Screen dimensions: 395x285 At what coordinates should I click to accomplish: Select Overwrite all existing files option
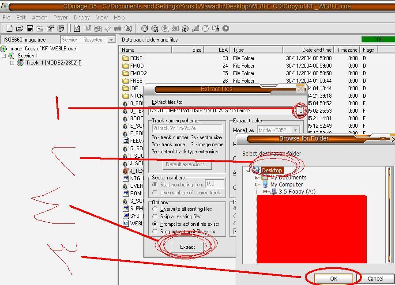[155, 209]
